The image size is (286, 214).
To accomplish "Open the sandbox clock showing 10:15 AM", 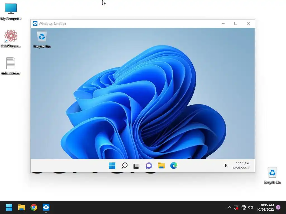I will (241, 166).
